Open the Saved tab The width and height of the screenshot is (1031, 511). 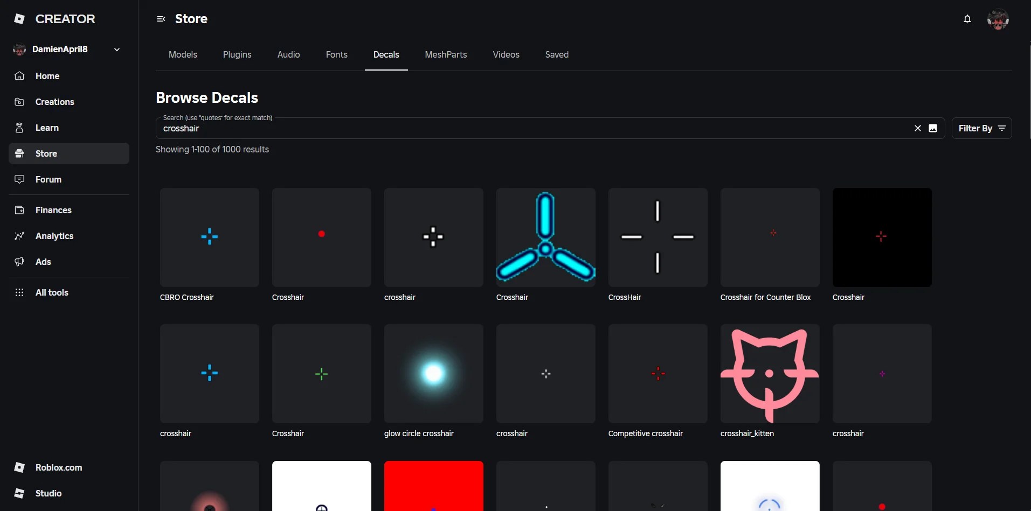tap(556, 54)
